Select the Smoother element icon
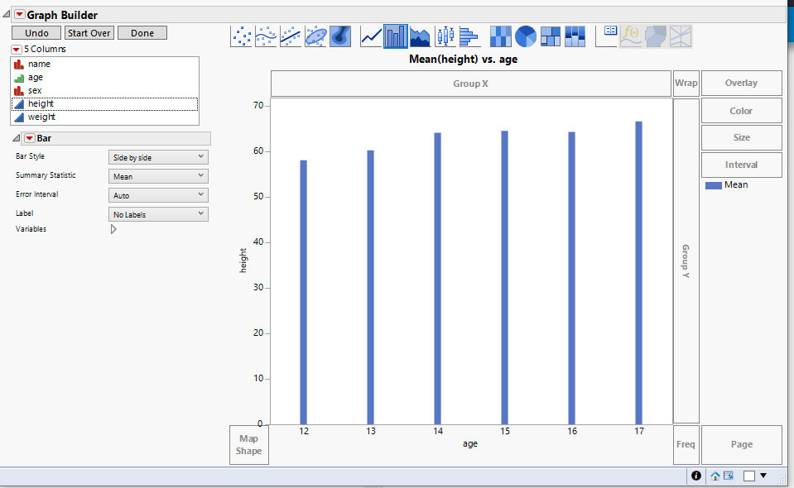 click(x=264, y=35)
